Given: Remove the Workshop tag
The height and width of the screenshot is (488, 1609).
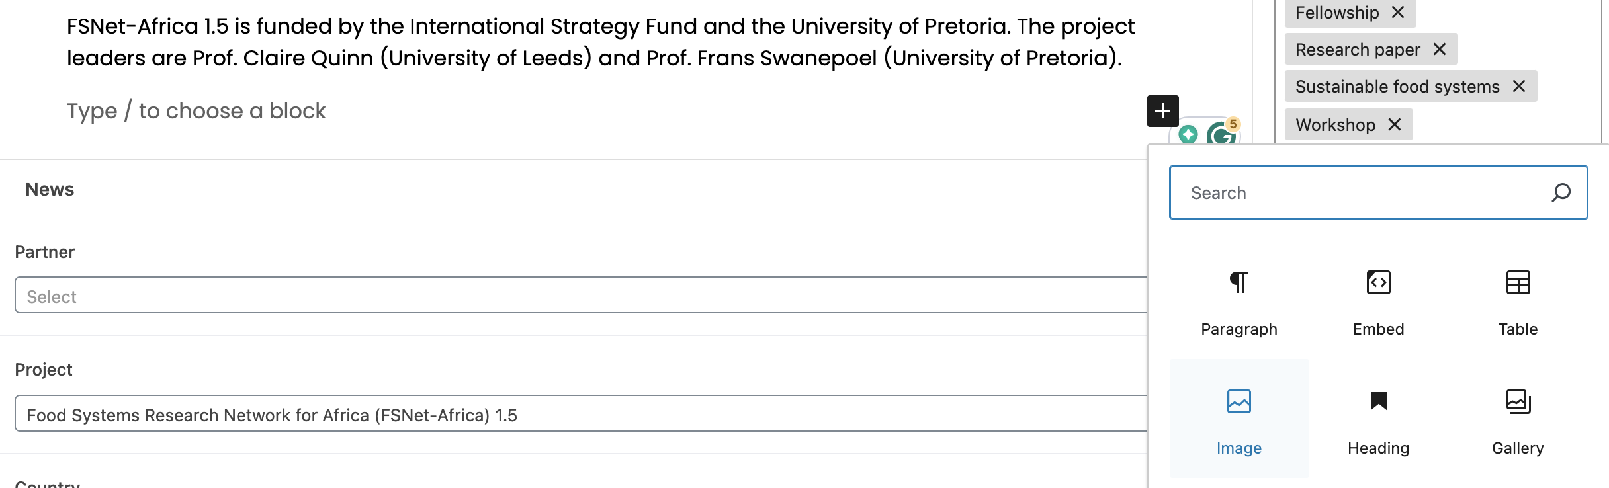Looking at the screenshot, I should coord(1395,124).
